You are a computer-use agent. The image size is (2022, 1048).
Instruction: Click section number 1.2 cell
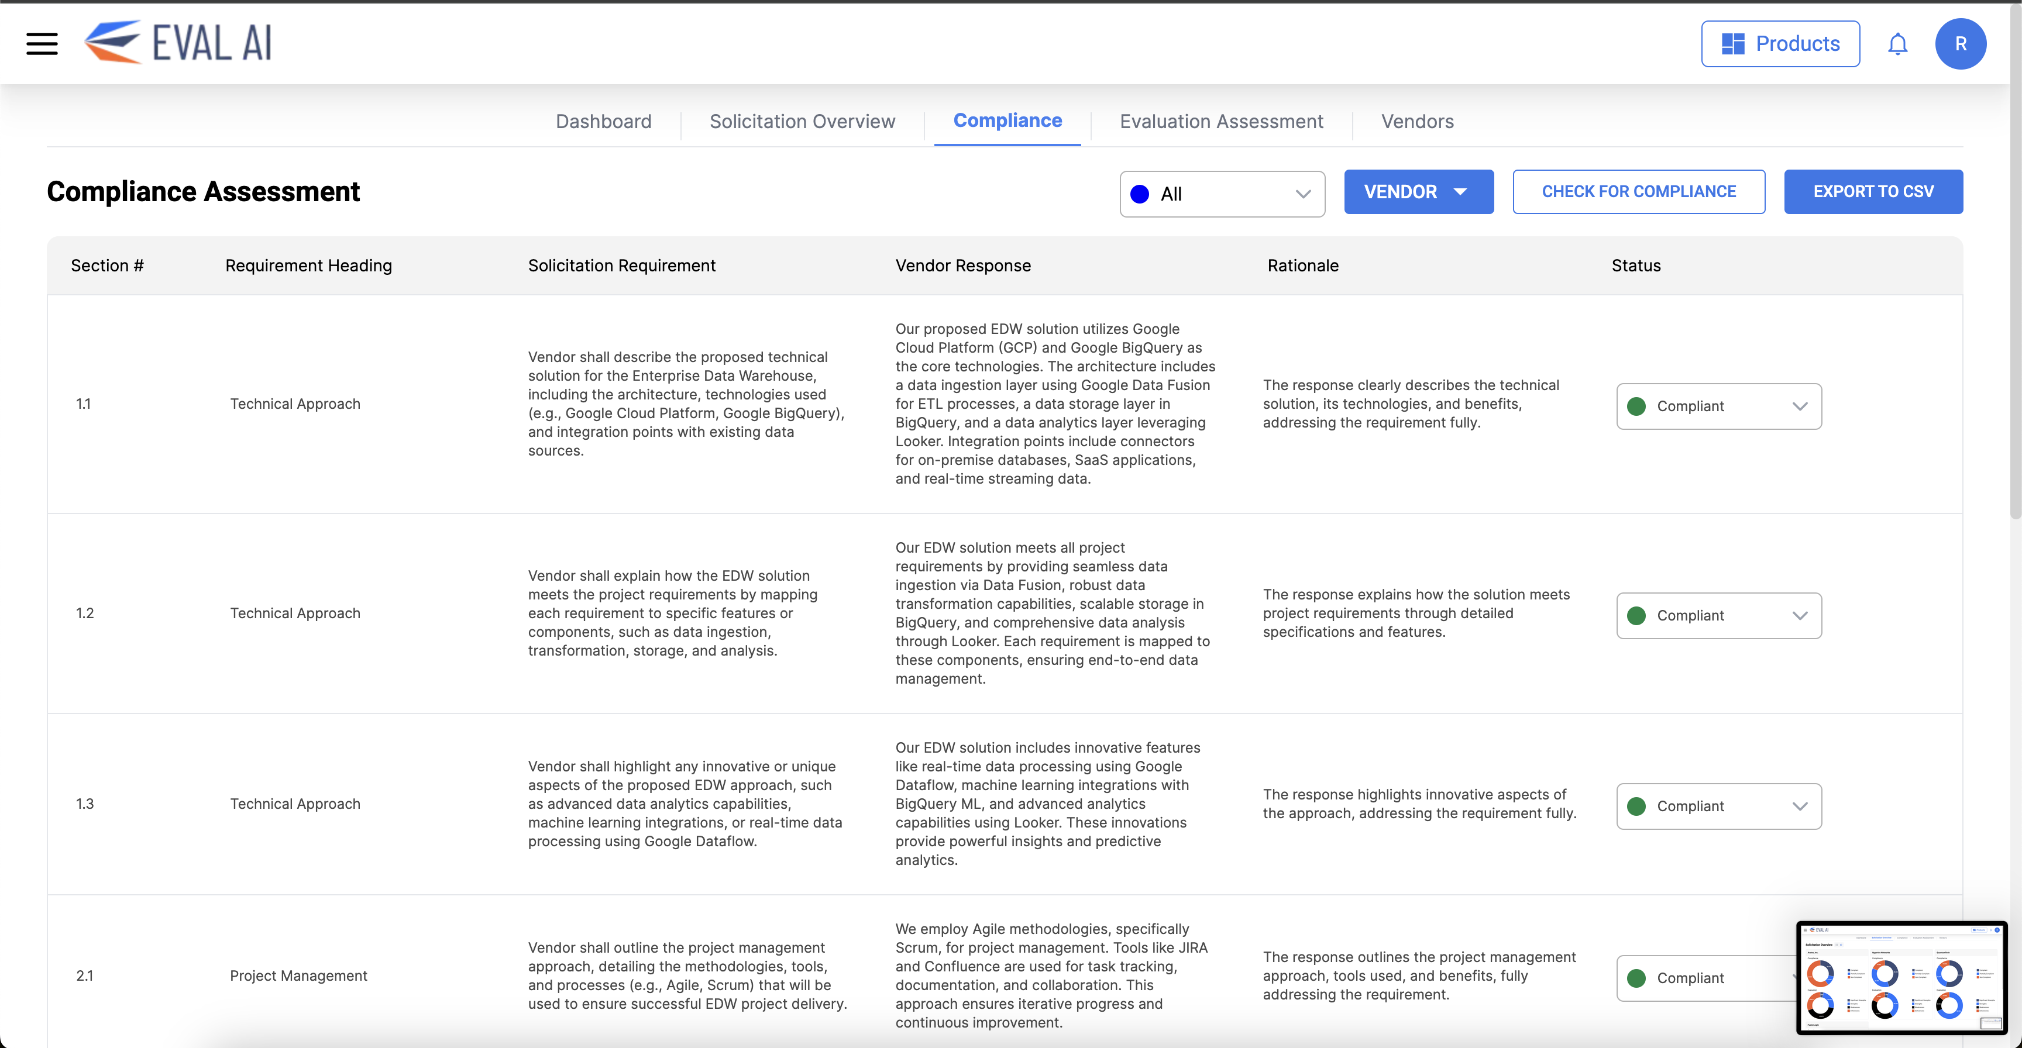(85, 613)
